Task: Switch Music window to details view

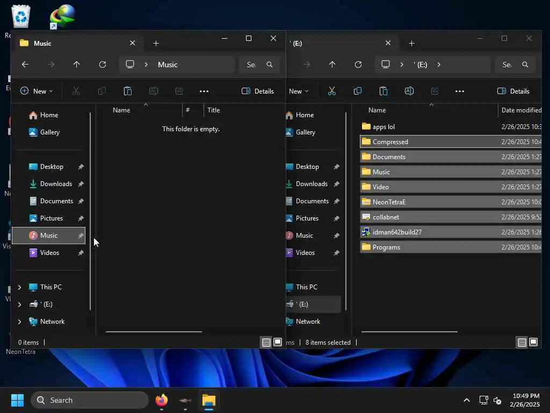Action: 266,342
